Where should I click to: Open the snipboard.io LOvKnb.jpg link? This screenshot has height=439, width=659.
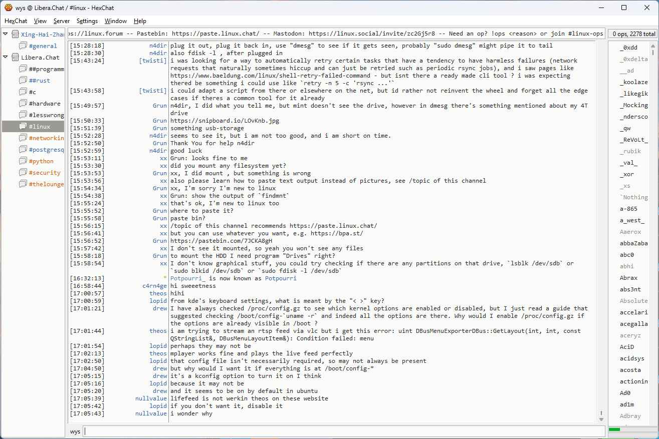(225, 121)
